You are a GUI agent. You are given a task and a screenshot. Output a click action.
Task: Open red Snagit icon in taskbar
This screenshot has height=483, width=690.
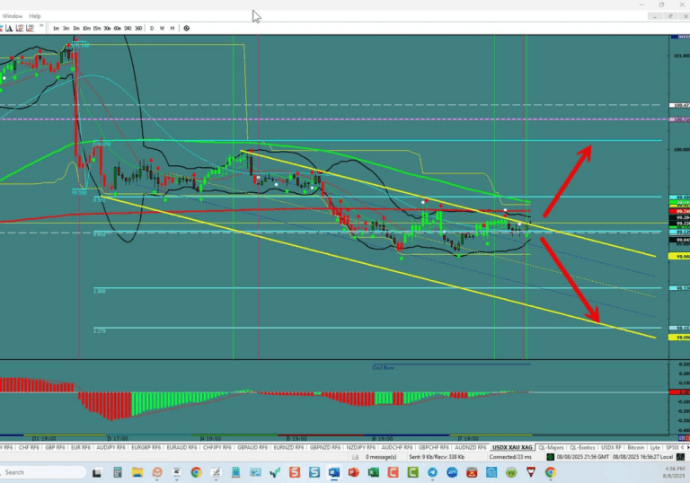295,472
